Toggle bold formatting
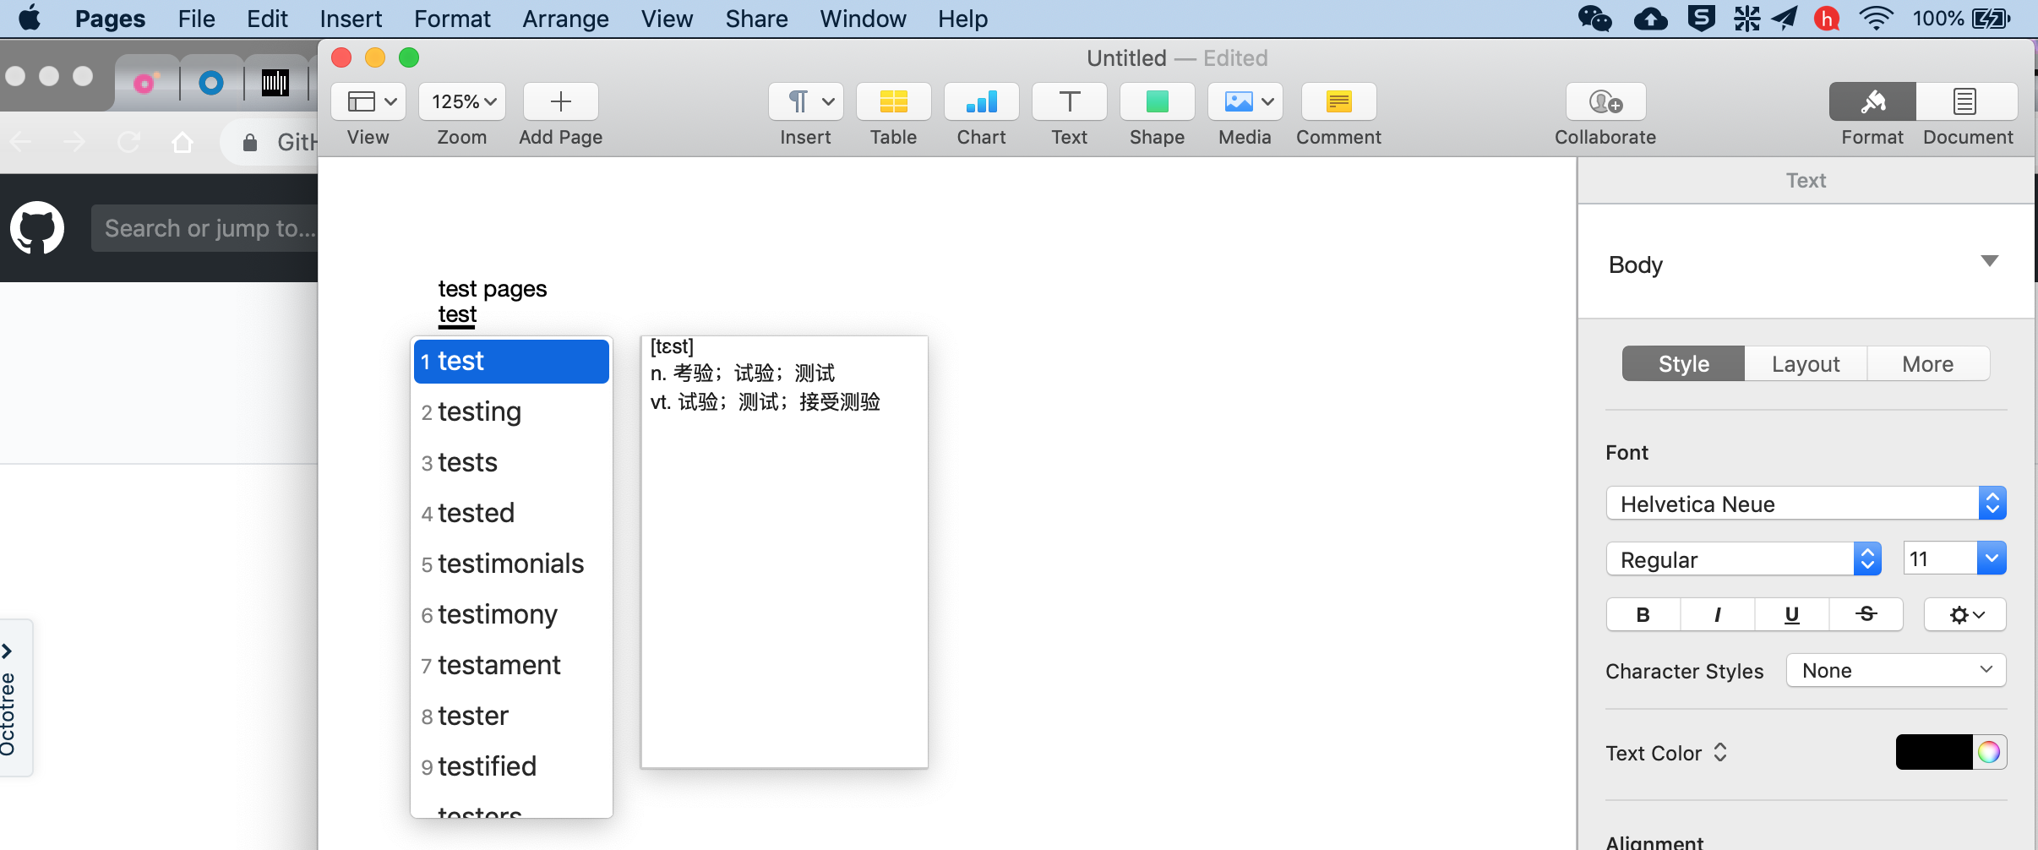 pos(1642,614)
